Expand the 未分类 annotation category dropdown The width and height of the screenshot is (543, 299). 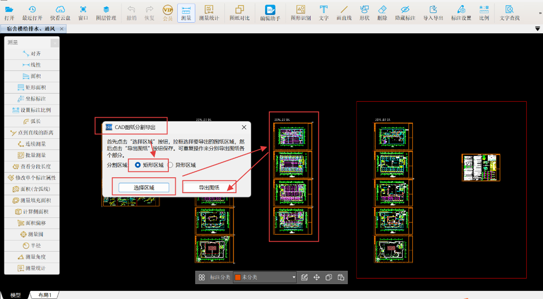294,278
